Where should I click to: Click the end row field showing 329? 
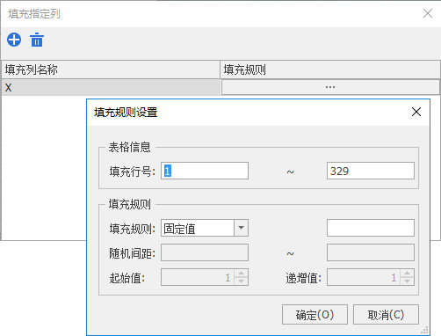click(371, 171)
